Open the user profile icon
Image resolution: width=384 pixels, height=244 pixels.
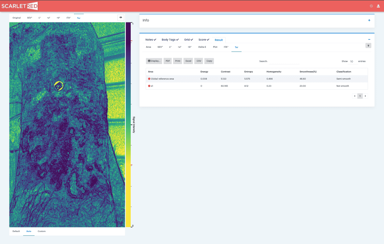click(378, 6)
